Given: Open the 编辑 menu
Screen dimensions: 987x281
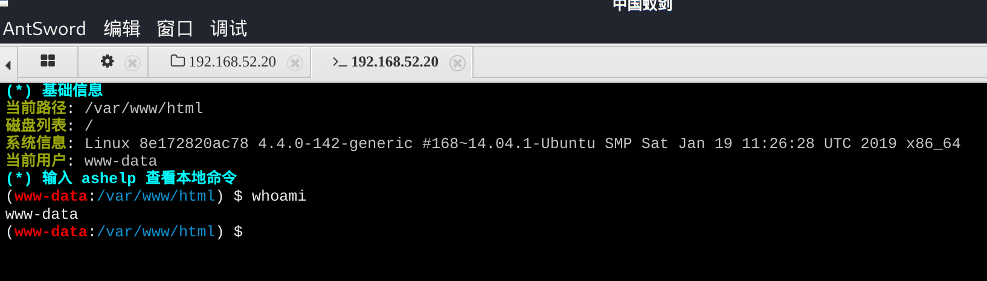Looking at the screenshot, I should (x=121, y=28).
